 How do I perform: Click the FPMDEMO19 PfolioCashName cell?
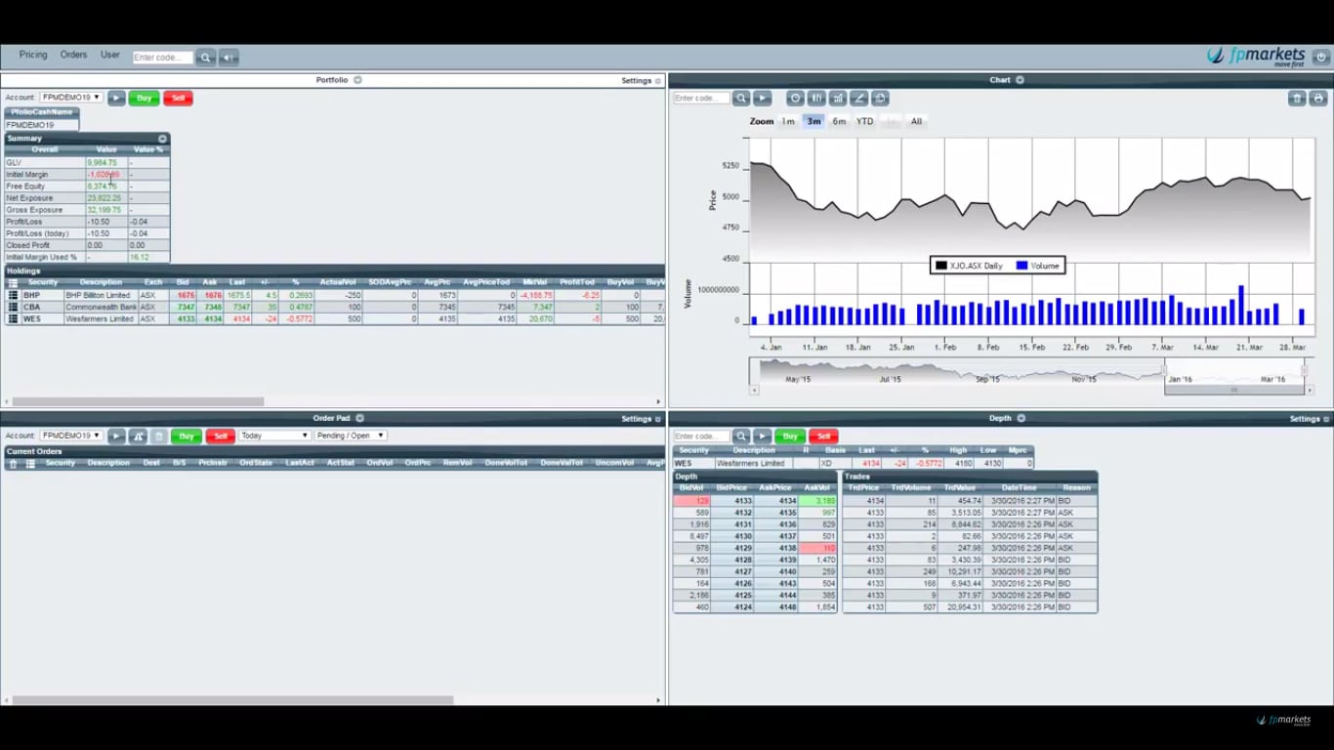[42, 125]
